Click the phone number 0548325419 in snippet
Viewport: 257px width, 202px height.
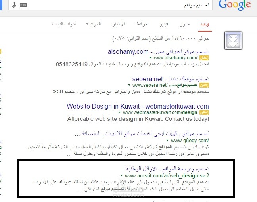click(72, 64)
